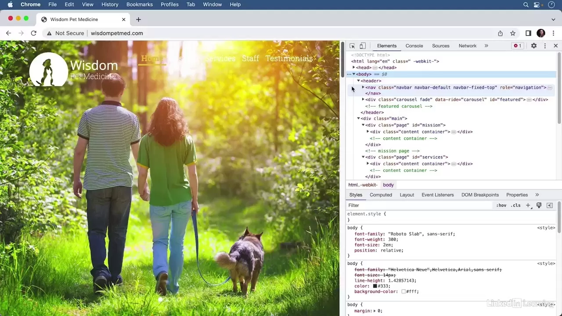562x316 pixels.
Task: Add new style rule plus icon
Action: [x=528, y=205]
